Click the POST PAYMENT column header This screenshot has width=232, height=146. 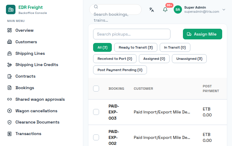[211, 89]
